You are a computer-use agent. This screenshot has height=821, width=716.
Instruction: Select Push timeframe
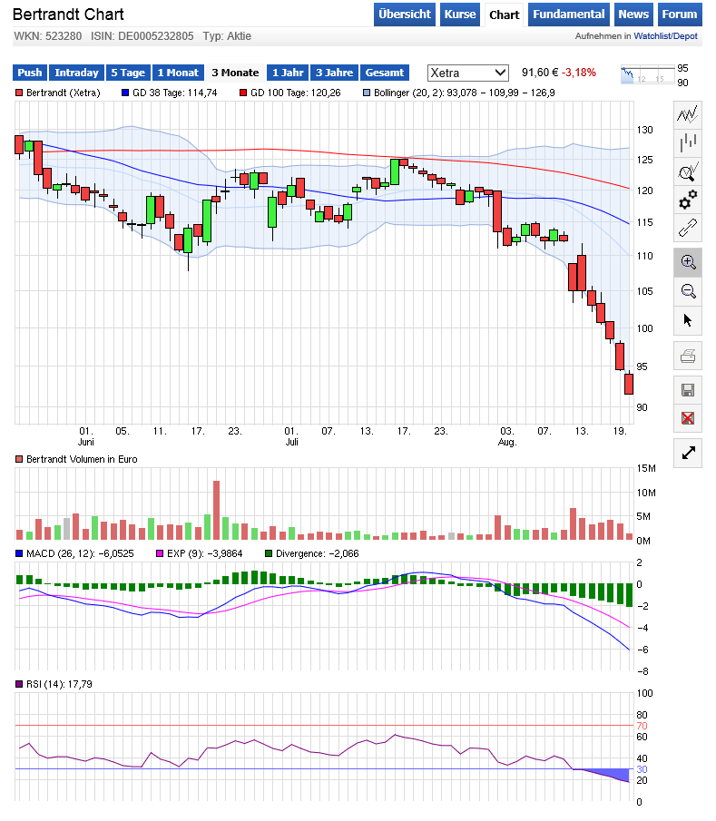[x=30, y=73]
